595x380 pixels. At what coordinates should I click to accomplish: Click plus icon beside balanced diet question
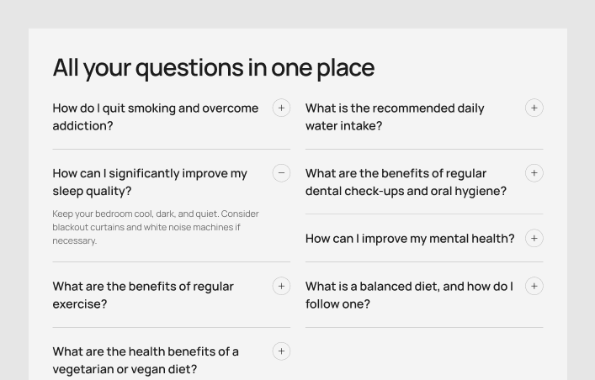[x=534, y=286]
